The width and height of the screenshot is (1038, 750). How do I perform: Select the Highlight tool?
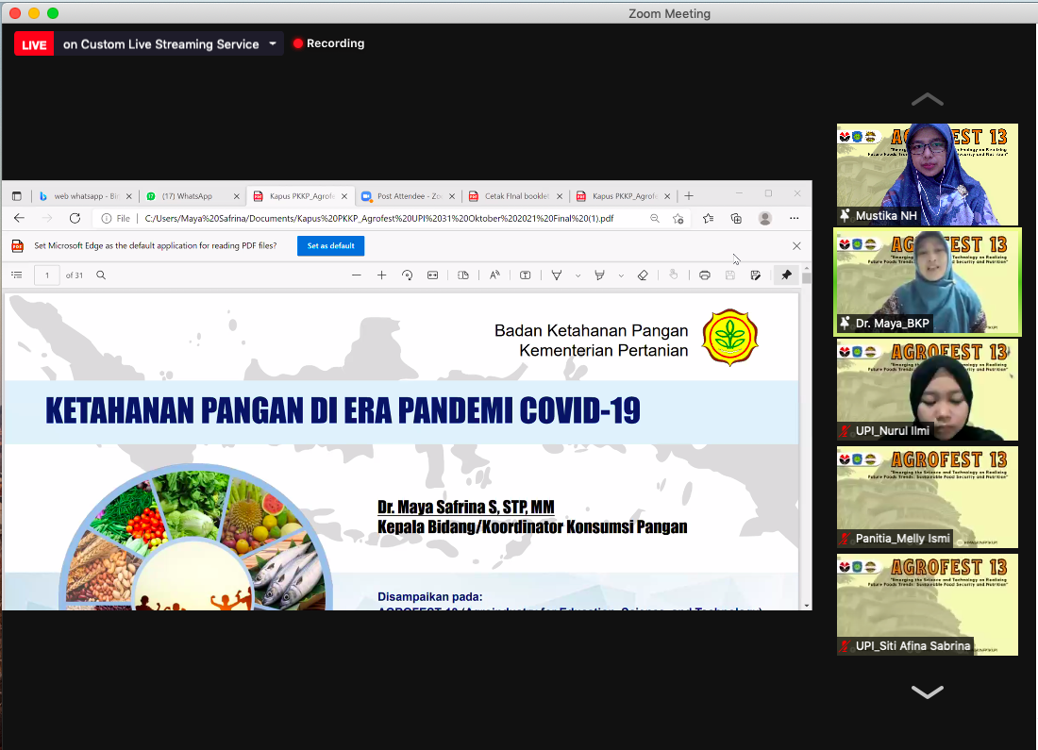[600, 275]
